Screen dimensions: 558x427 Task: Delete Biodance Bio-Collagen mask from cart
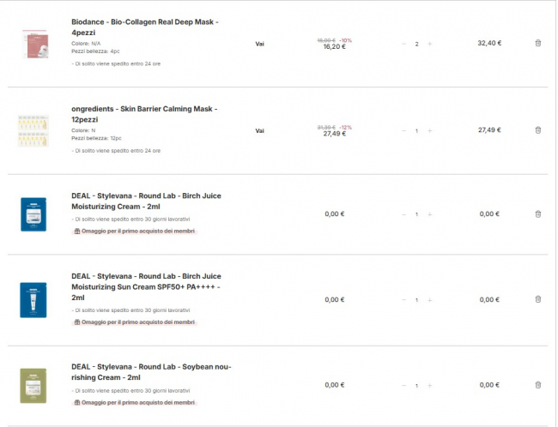click(x=538, y=43)
